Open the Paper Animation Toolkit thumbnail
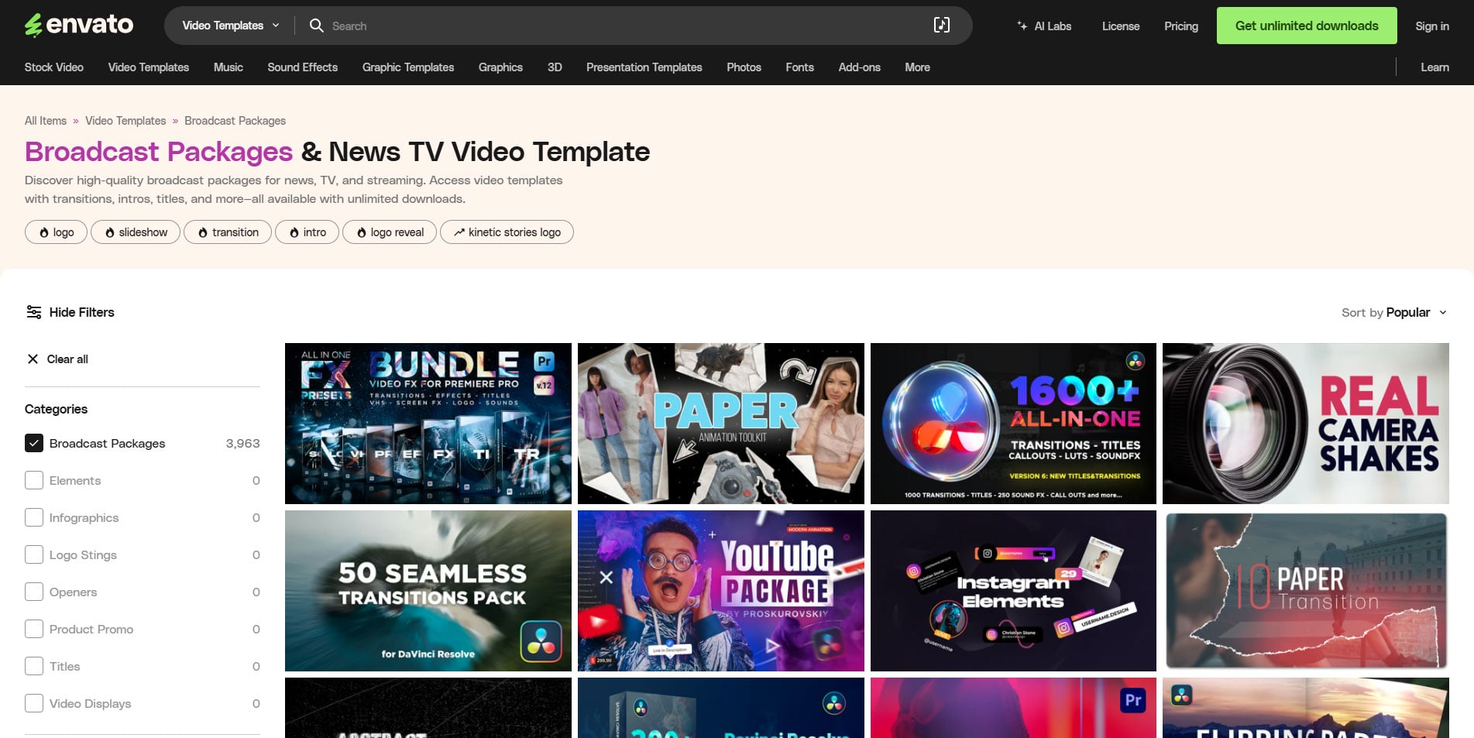This screenshot has width=1474, height=738. tap(720, 424)
